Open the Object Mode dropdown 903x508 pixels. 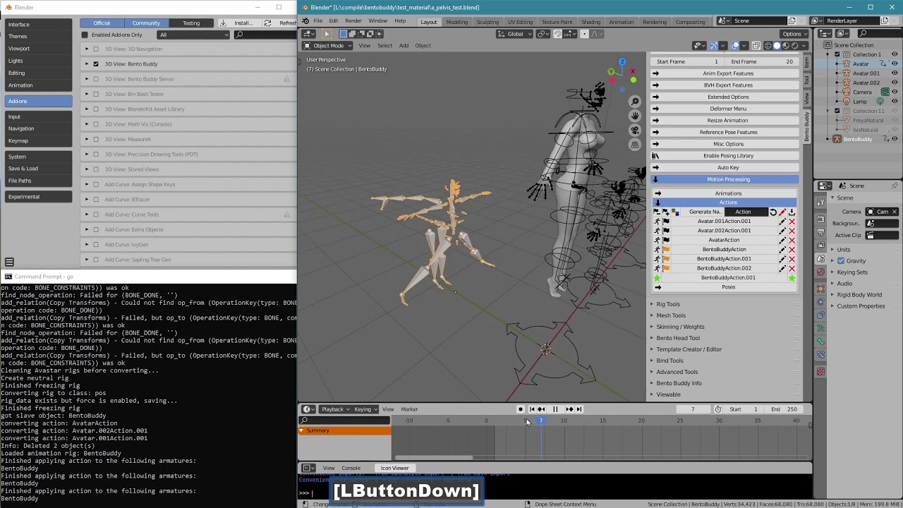tap(328, 46)
